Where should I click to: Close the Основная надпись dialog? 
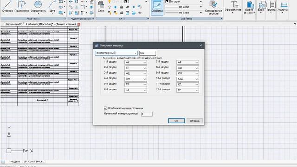201,45
